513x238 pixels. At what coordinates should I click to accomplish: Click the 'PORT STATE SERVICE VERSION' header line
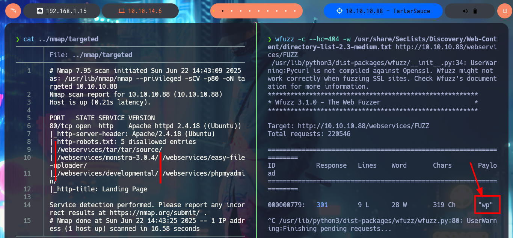102,118
